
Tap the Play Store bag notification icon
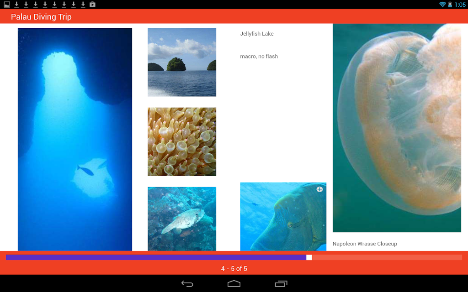point(92,5)
